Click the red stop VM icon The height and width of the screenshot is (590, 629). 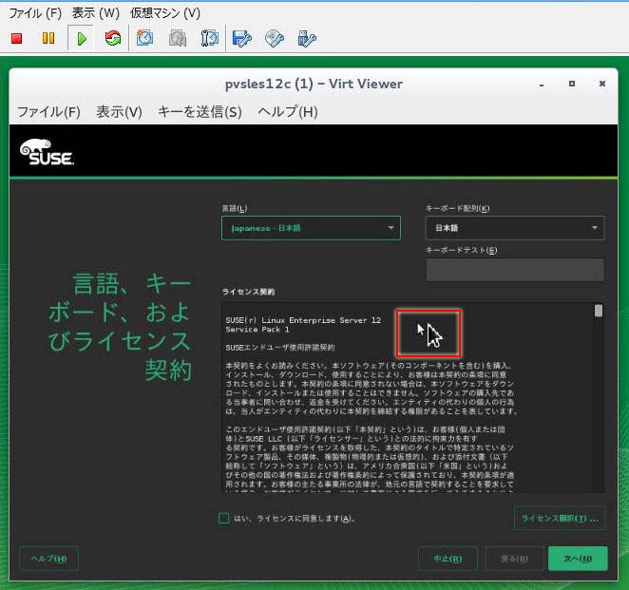(16, 39)
